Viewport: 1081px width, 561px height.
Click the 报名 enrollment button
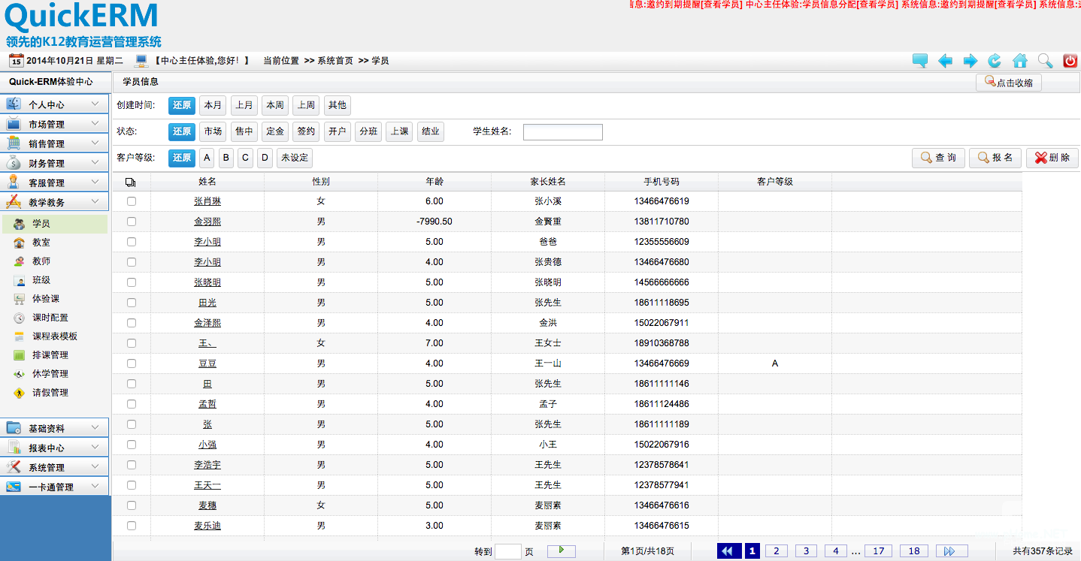[995, 158]
